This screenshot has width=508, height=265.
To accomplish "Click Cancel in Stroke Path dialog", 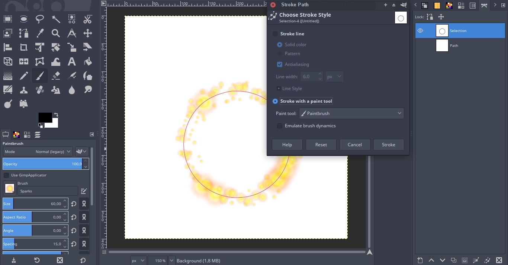I will pyautogui.click(x=354, y=145).
